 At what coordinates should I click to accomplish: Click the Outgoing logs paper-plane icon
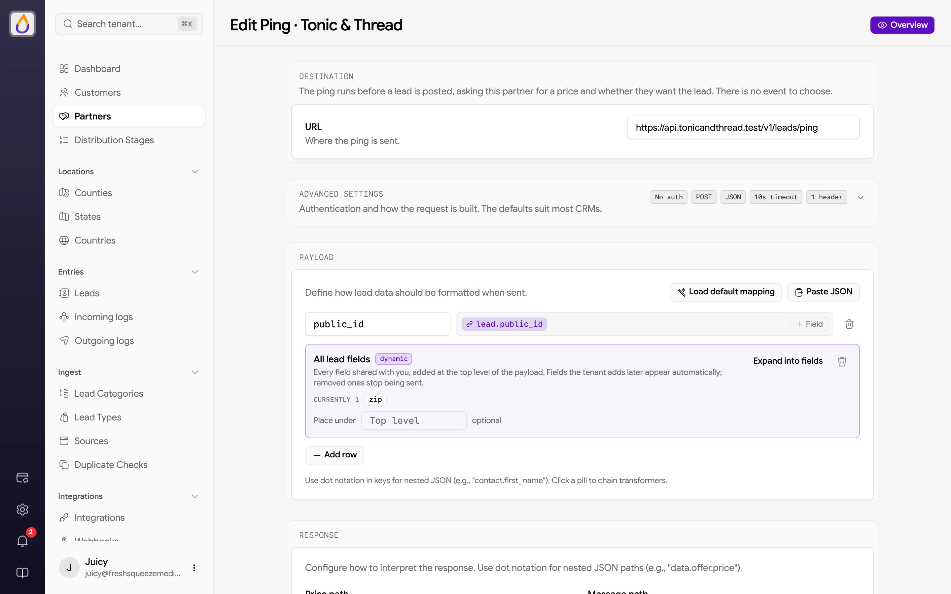pos(64,341)
